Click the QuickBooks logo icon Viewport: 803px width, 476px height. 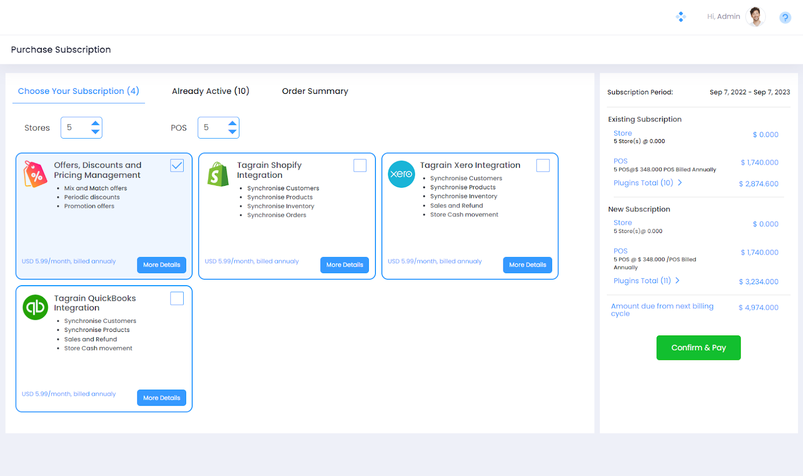point(35,307)
